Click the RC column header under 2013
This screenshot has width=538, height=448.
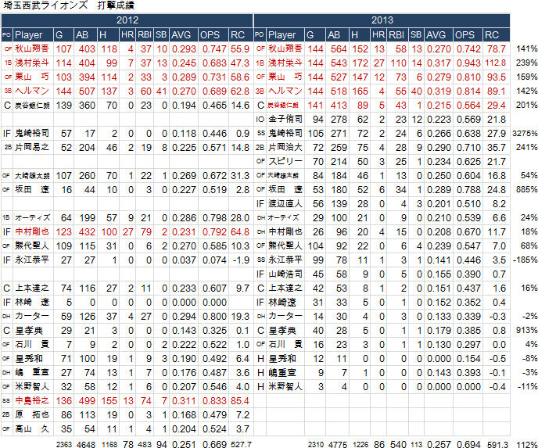pyautogui.click(x=496, y=35)
